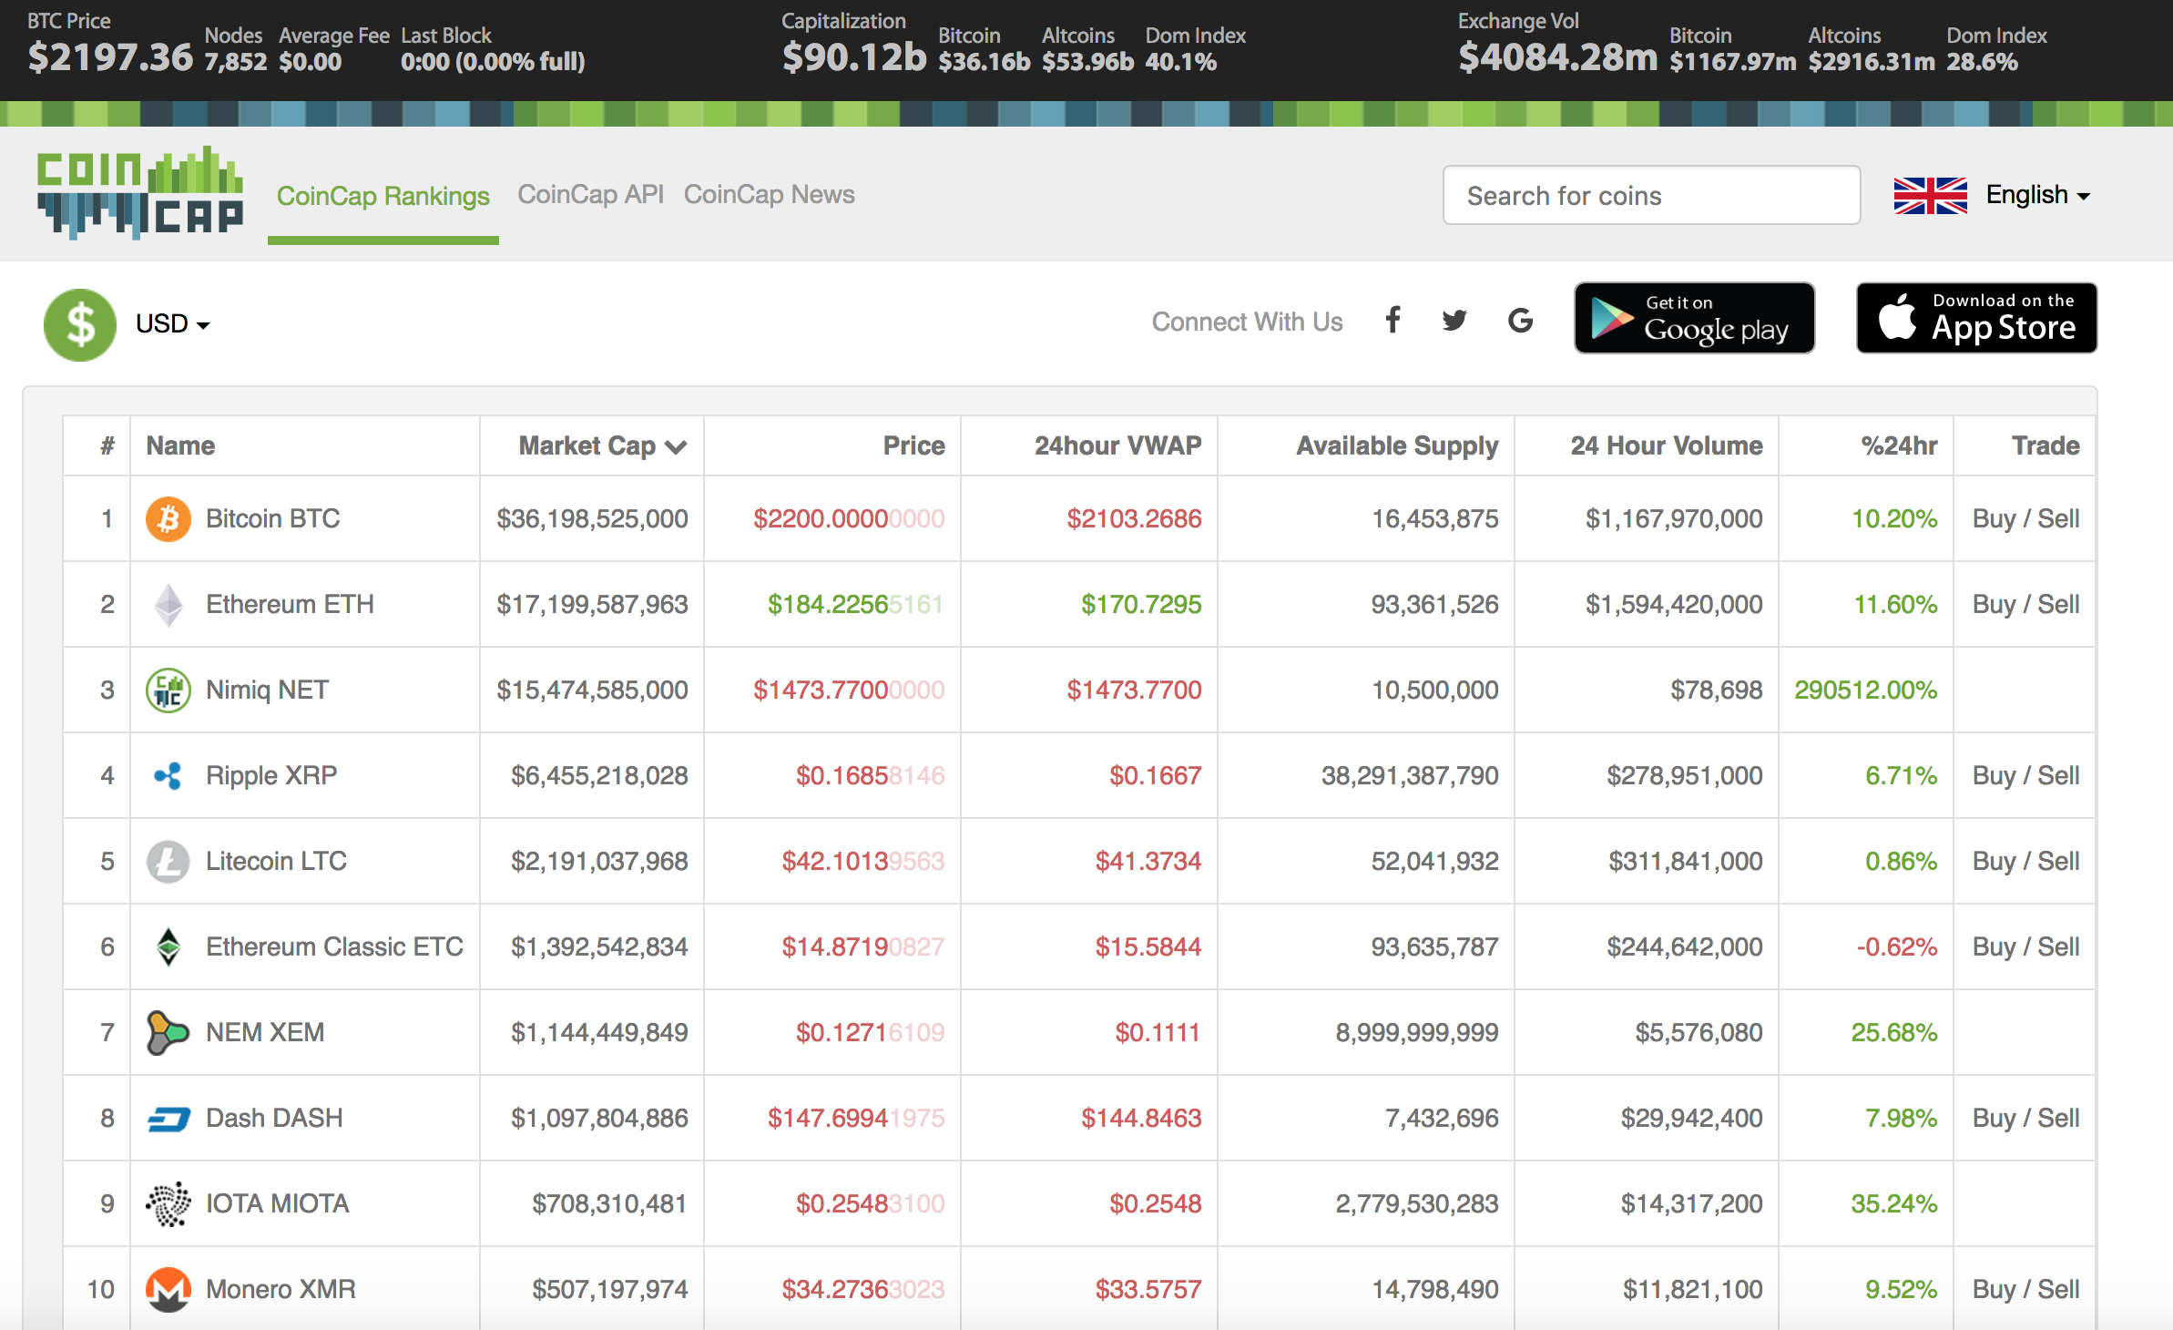Open the CoinCap News tab
This screenshot has height=1330, width=2173.
769,195
